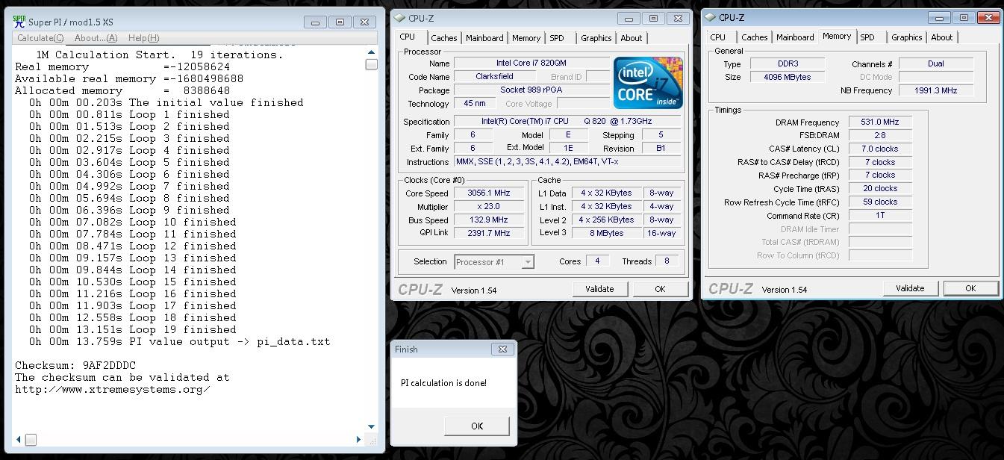Open Caches tab in CPU-Z Memory window
Image resolution: width=1004 pixels, height=460 pixels.
754,37
